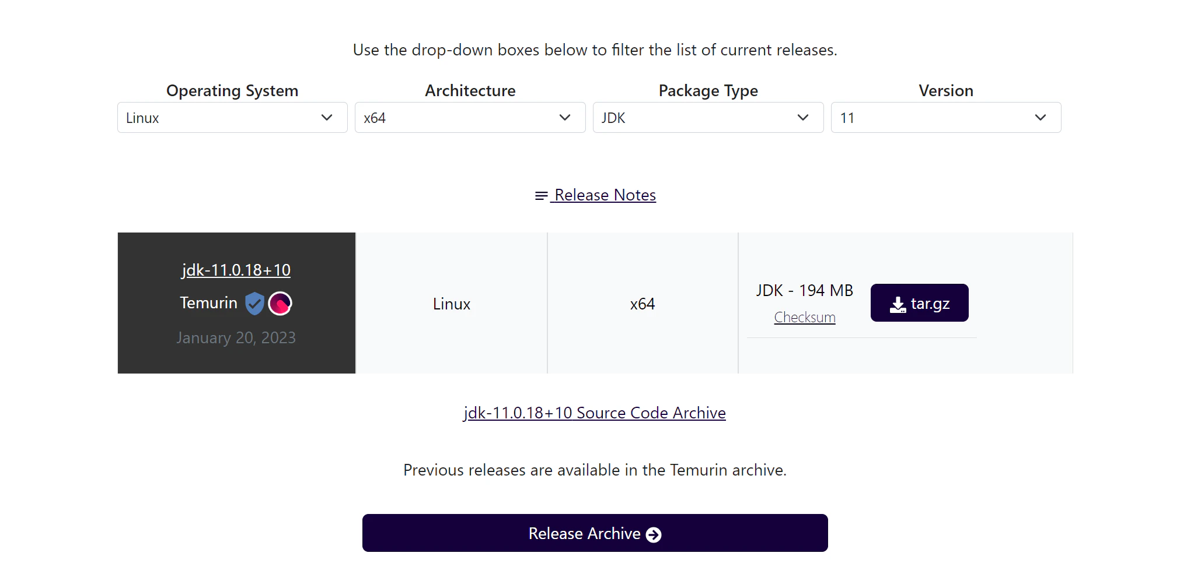The width and height of the screenshot is (1194, 581).
Task: Click the Previous releases Temurin archive text
Action: click(595, 470)
